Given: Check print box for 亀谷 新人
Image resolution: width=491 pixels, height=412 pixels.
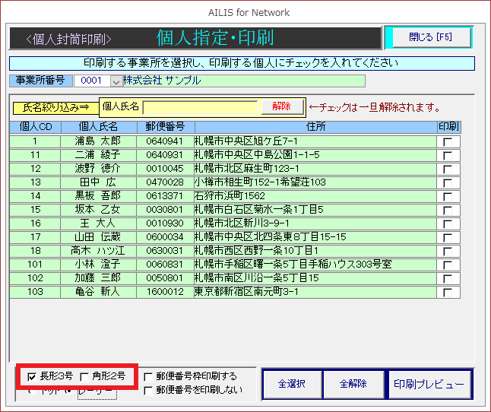Looking at the screenshot, I should coord(448,292).
